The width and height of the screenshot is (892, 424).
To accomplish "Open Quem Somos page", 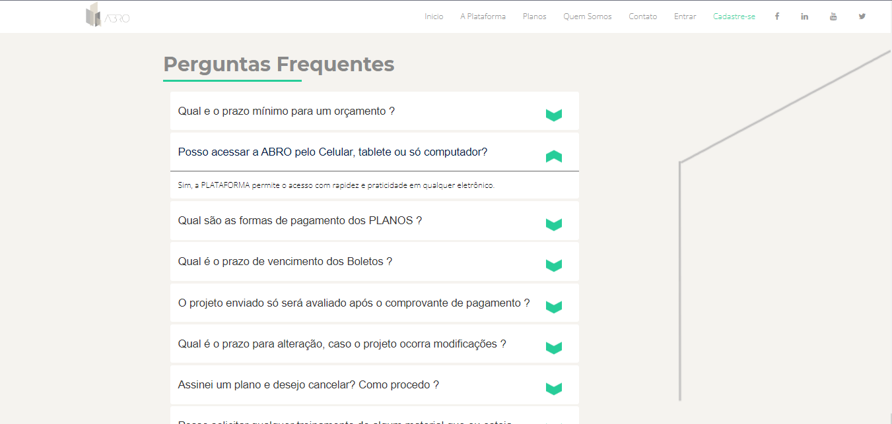I will click(587, 16).
